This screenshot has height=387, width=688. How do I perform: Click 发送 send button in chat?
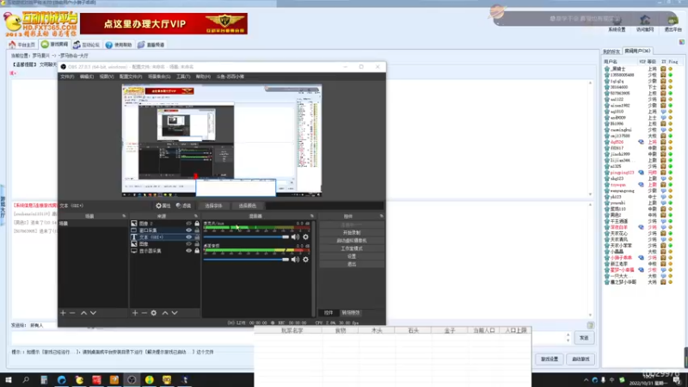click(584, 338)
